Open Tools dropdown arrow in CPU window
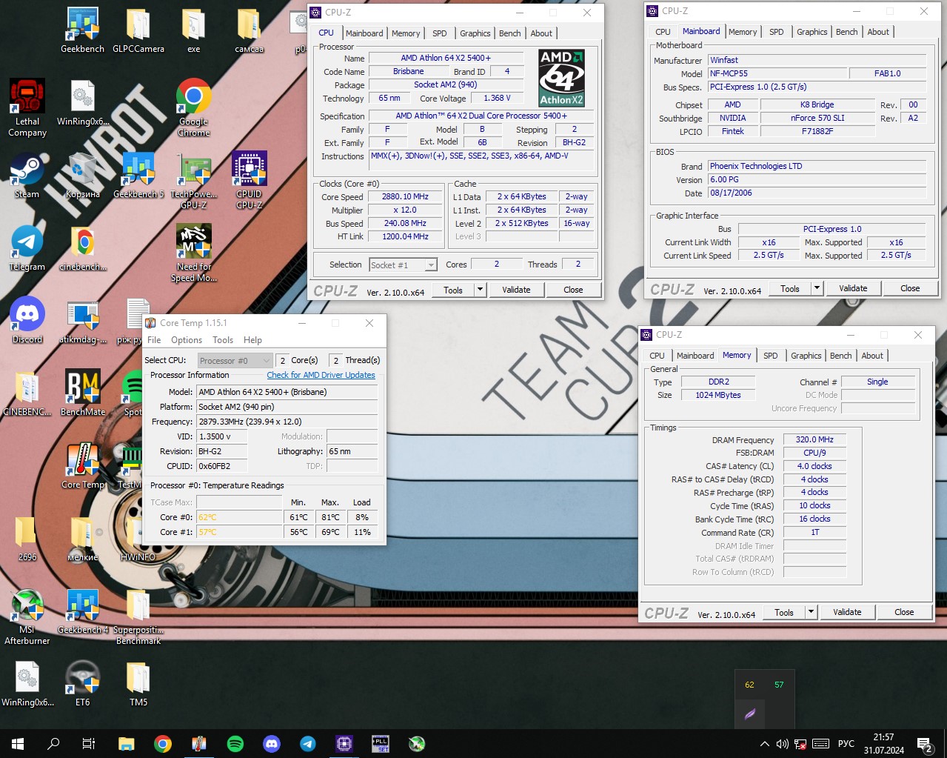 click(x=480, y=290)
